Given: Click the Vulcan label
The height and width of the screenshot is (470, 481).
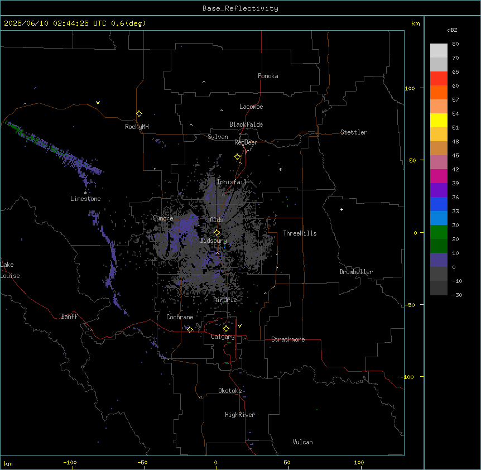Looking at the screenshot, I should click(x=303, y=442).
